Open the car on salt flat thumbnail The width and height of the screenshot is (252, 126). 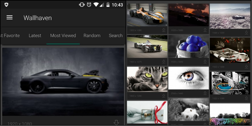coord(230,16)
